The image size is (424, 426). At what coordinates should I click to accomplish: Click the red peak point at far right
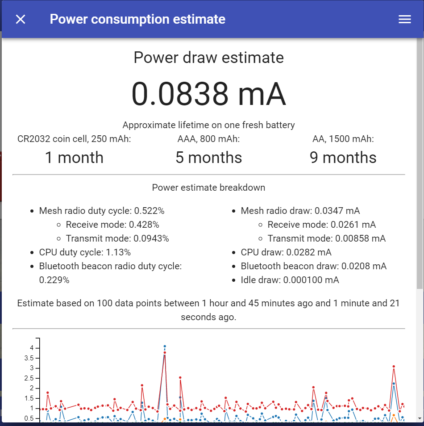click(x=394, y=367)
